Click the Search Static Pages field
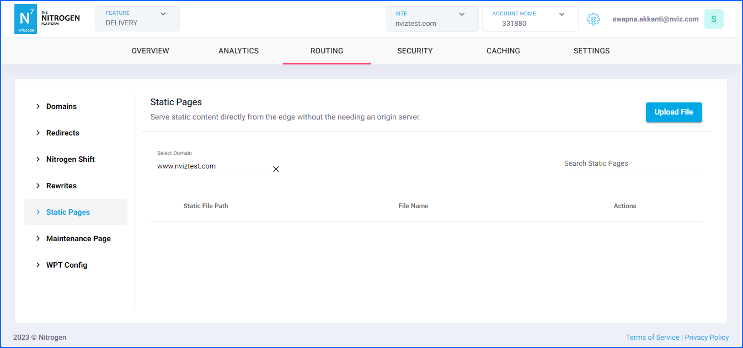The width and height of the screenshot is (743, 348). (x=632, y=164)
